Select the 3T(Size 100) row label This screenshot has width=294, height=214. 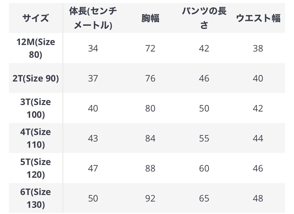pyautogui.click(x=36, y=108)
